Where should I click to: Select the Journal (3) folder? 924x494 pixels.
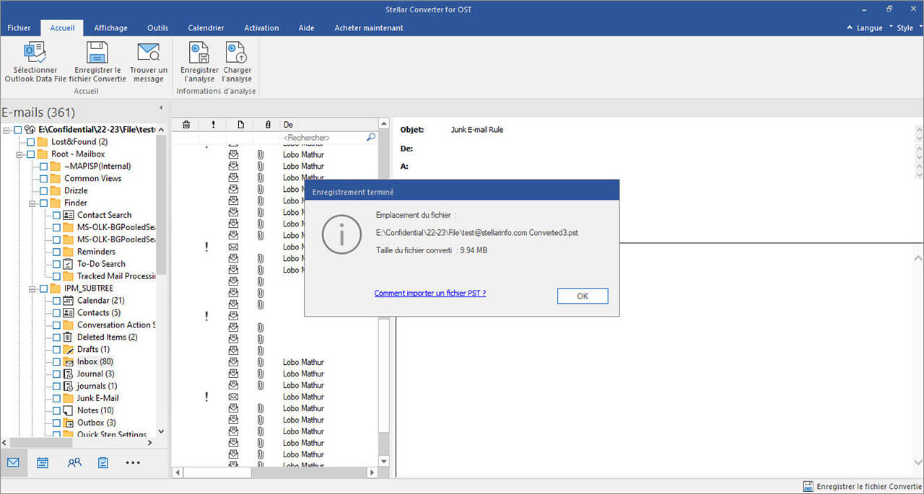coord(95,374)
